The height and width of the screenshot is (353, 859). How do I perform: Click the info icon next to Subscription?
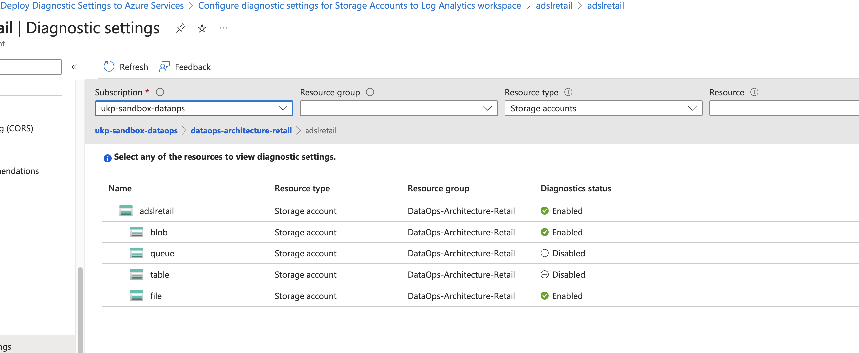tap(160, 92)
